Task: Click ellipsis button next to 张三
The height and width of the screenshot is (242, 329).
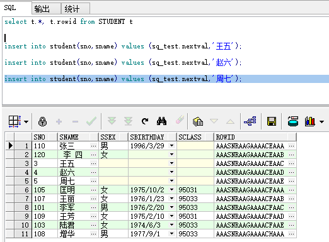Action: pos(94,146)
